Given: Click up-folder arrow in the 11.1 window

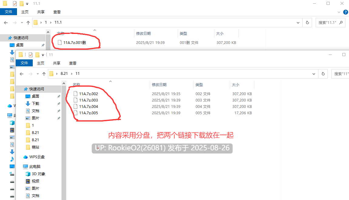Looking at the screenshot, I should click(28, 22).
